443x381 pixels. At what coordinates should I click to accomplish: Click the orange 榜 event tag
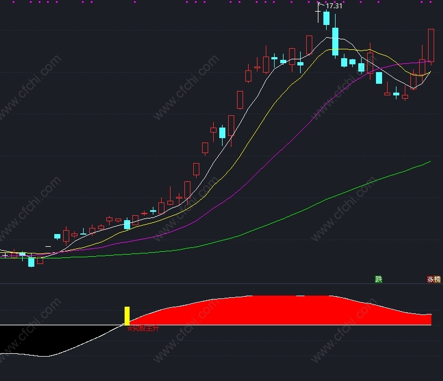click(437, 279)
